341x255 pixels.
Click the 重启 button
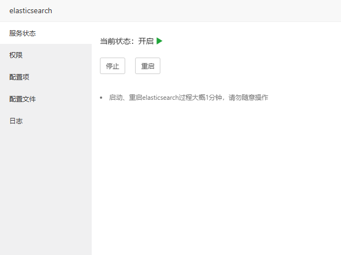(148, 66)
